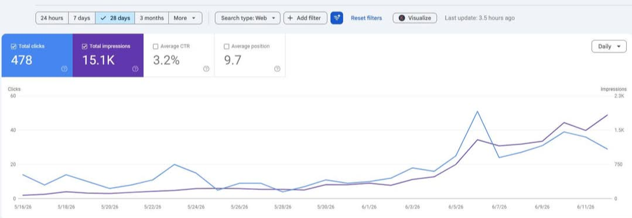Click the 6/11/26 date label on chart axis
This screenshot has height=218, width=632.
point(585,207)
